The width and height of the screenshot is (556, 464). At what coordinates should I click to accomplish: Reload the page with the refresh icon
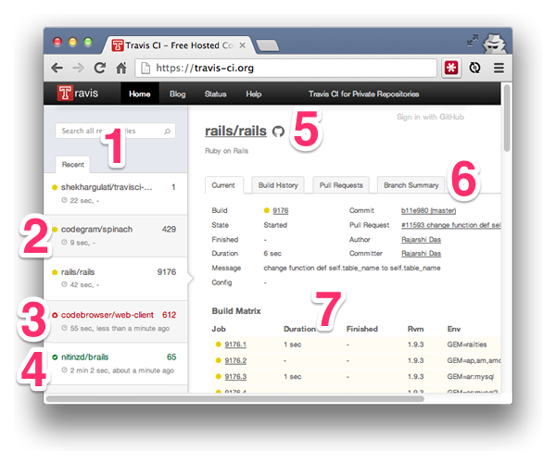coord(100,68)
